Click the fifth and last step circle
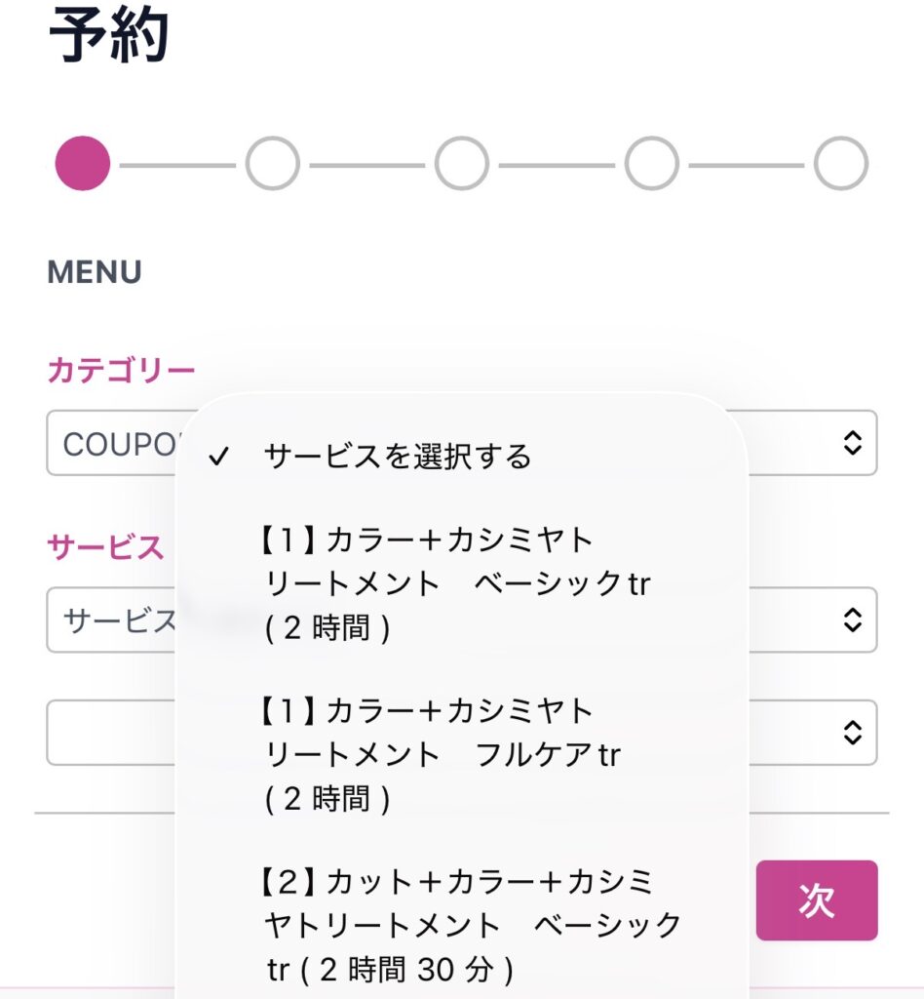This screenshot has height=999, width=924. [x=840, y=163]
